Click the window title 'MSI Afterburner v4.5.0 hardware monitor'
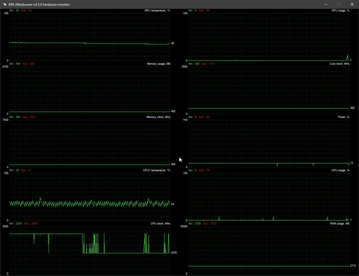The width and height of the screenshot is (359, 276). [39, 5]
